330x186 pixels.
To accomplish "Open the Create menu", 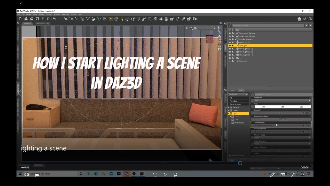I will point(29,14).
